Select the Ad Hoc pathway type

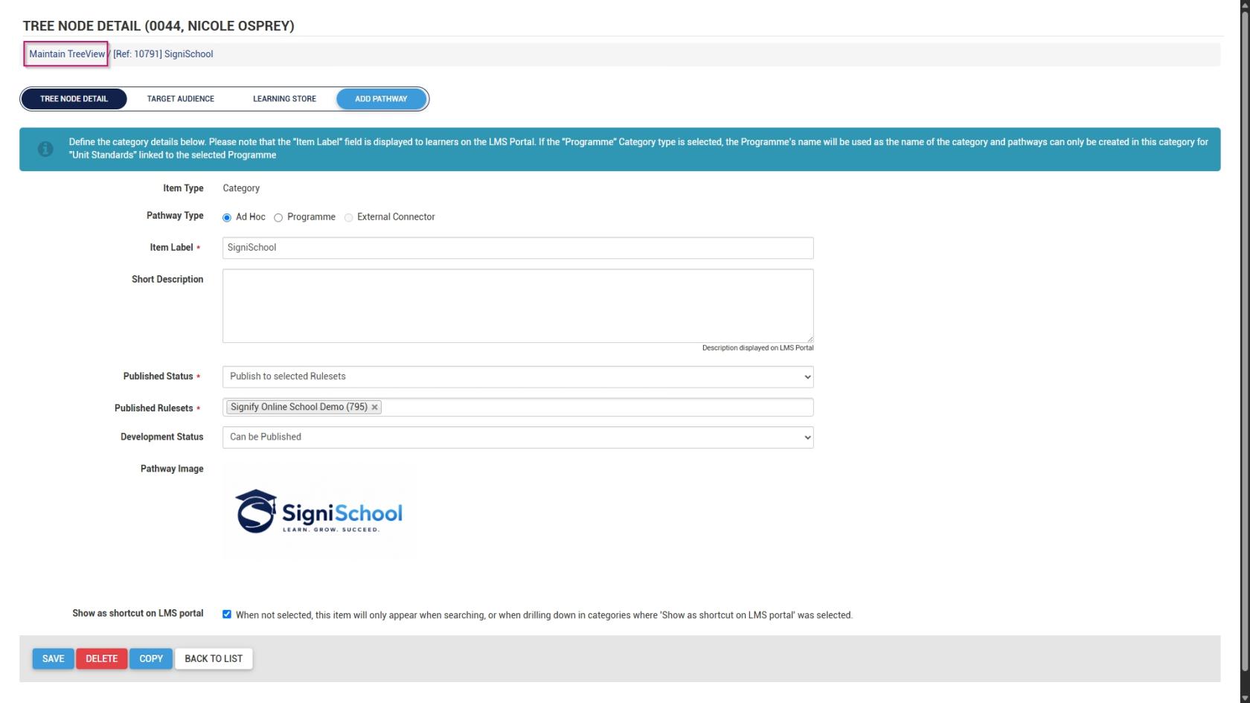point(227,218)
